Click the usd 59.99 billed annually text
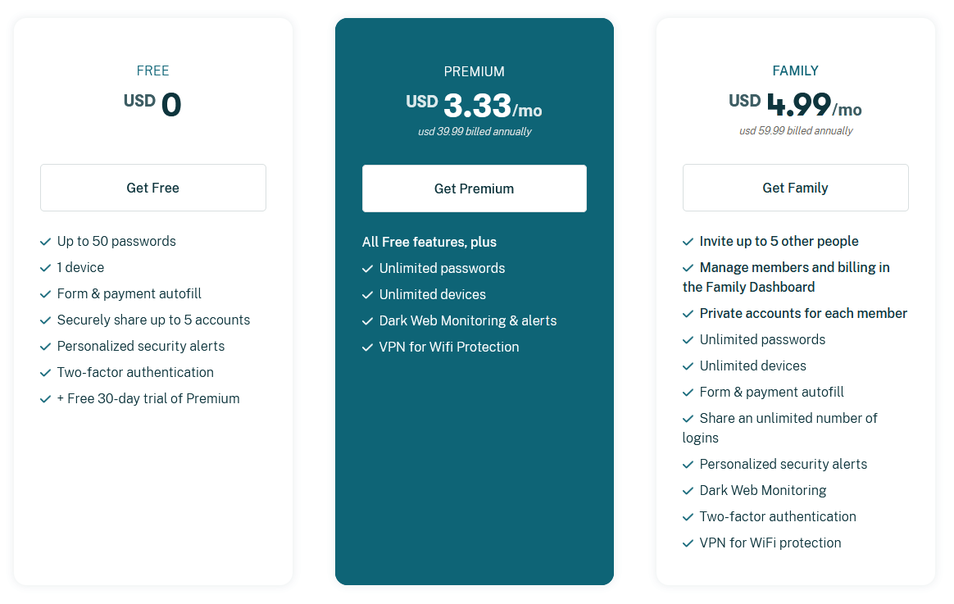Screen dimensions: 954x604 (795, 130)
